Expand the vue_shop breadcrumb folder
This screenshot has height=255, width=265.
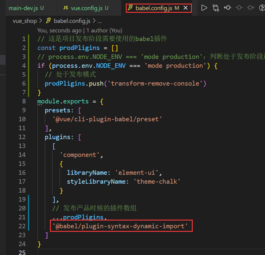pos(25,21)
